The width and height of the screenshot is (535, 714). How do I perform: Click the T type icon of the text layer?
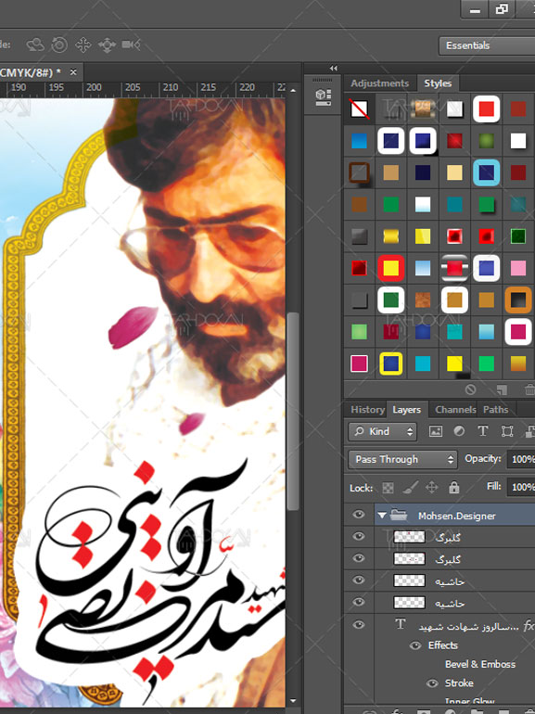pos(401,624)
